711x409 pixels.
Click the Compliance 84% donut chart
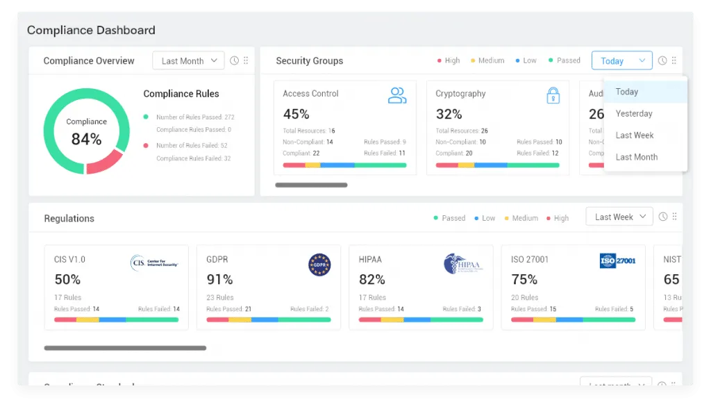point(87,131)
